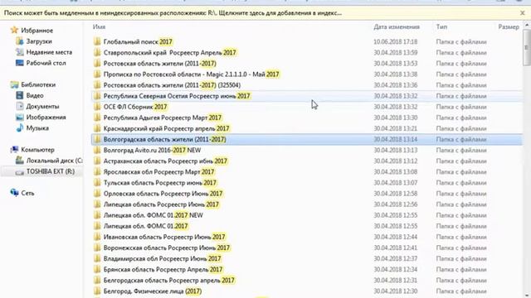Select Загрузки in the sidebar
The image size is (531, 298).
(39, 41)
